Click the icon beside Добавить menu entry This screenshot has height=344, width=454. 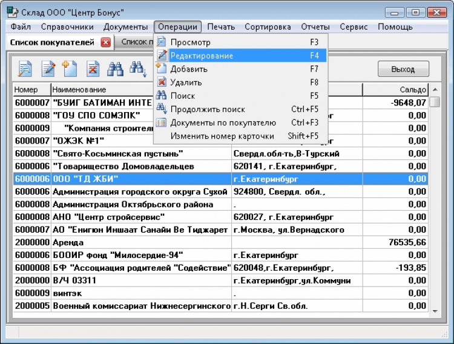pos(161,68)
